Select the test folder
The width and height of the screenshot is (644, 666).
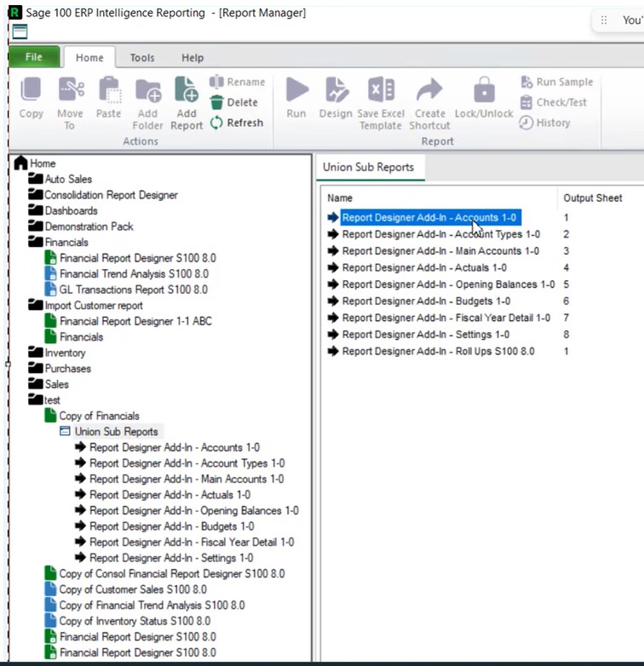point(52,399)
